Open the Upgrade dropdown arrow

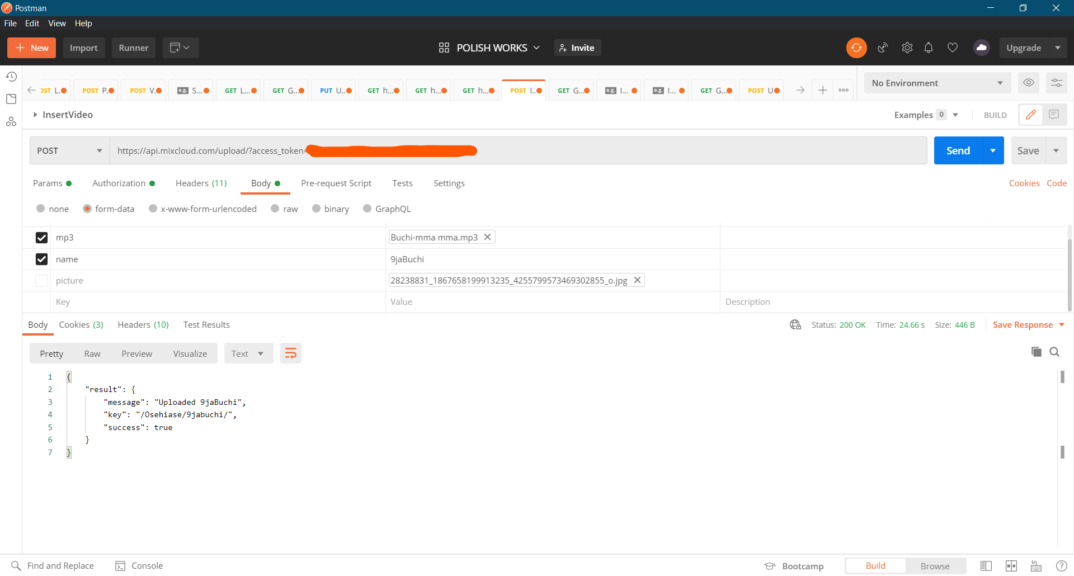1058,48
